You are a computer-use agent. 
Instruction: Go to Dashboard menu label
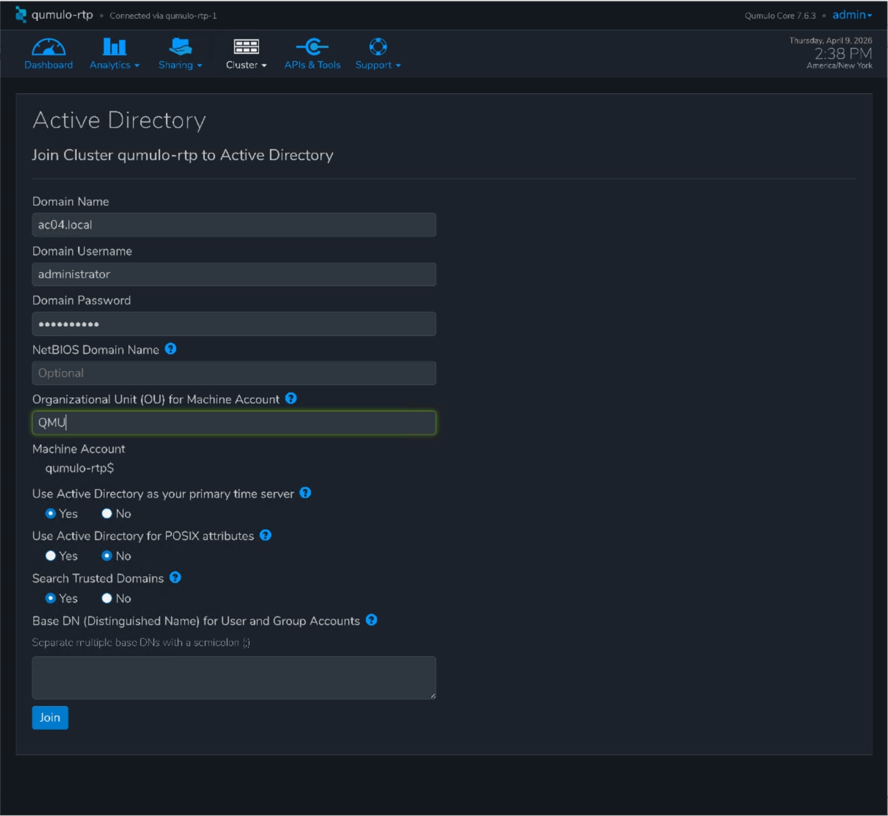coord(48,65)
